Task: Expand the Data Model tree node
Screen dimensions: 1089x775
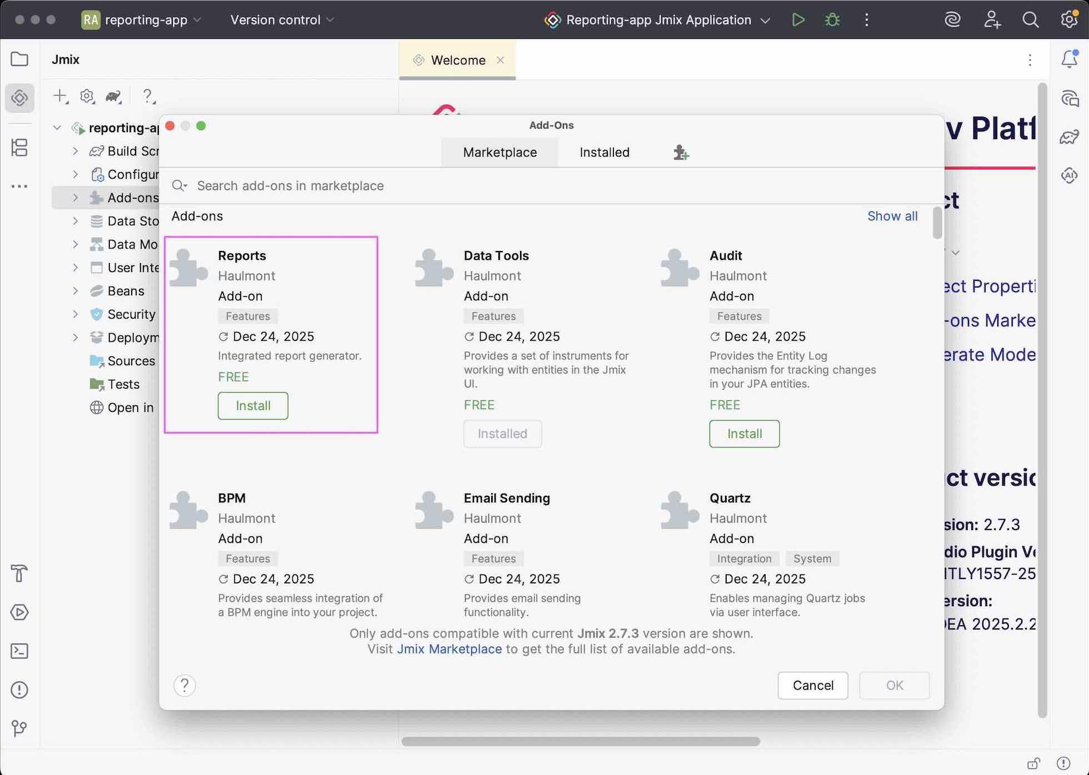Action: tap(76, 244)
